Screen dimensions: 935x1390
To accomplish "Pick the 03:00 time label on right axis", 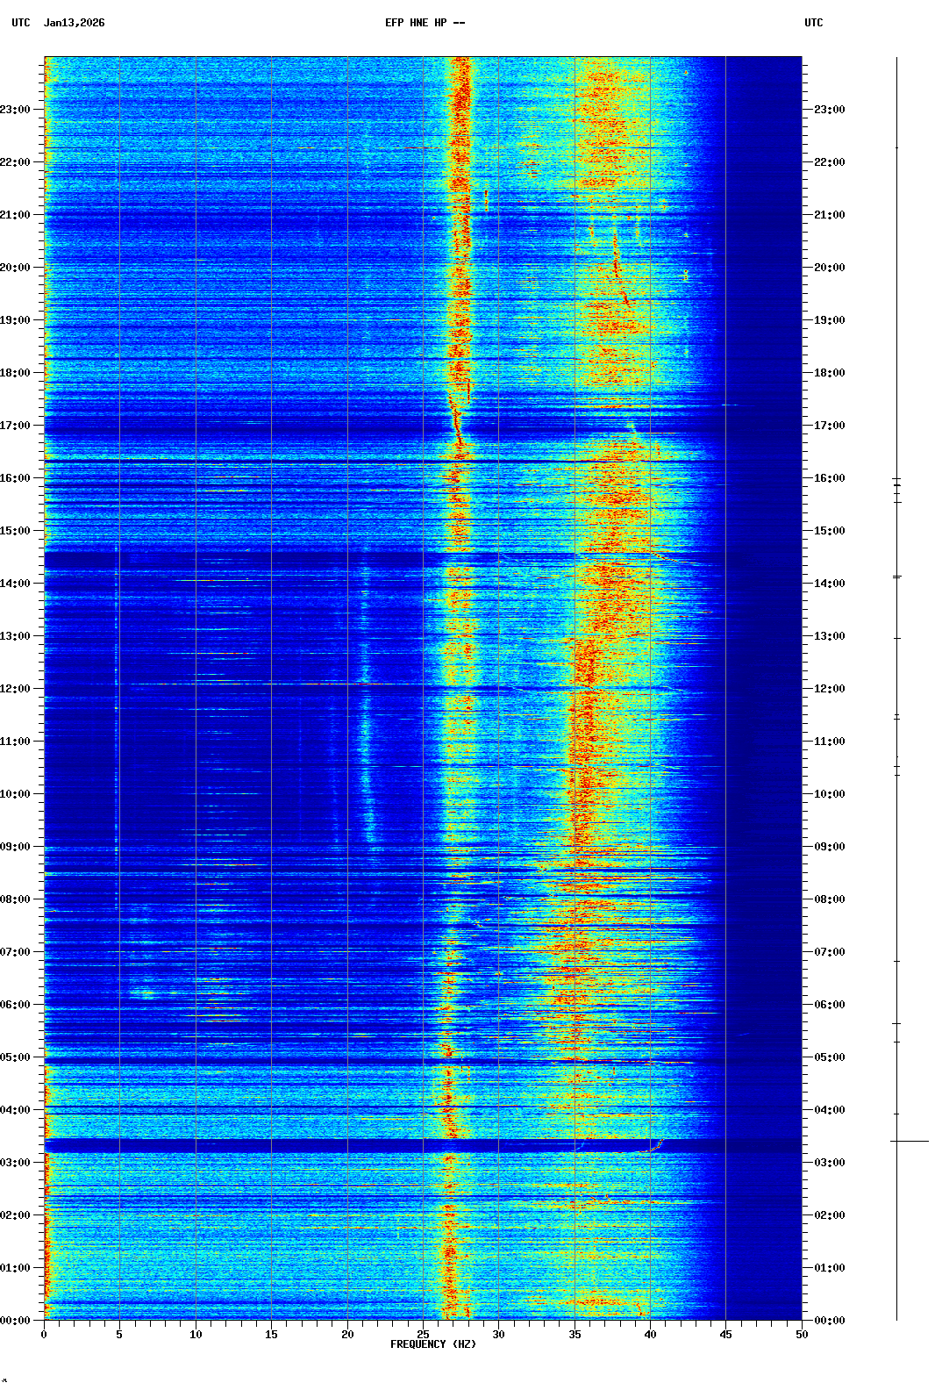I will 829,1163.
